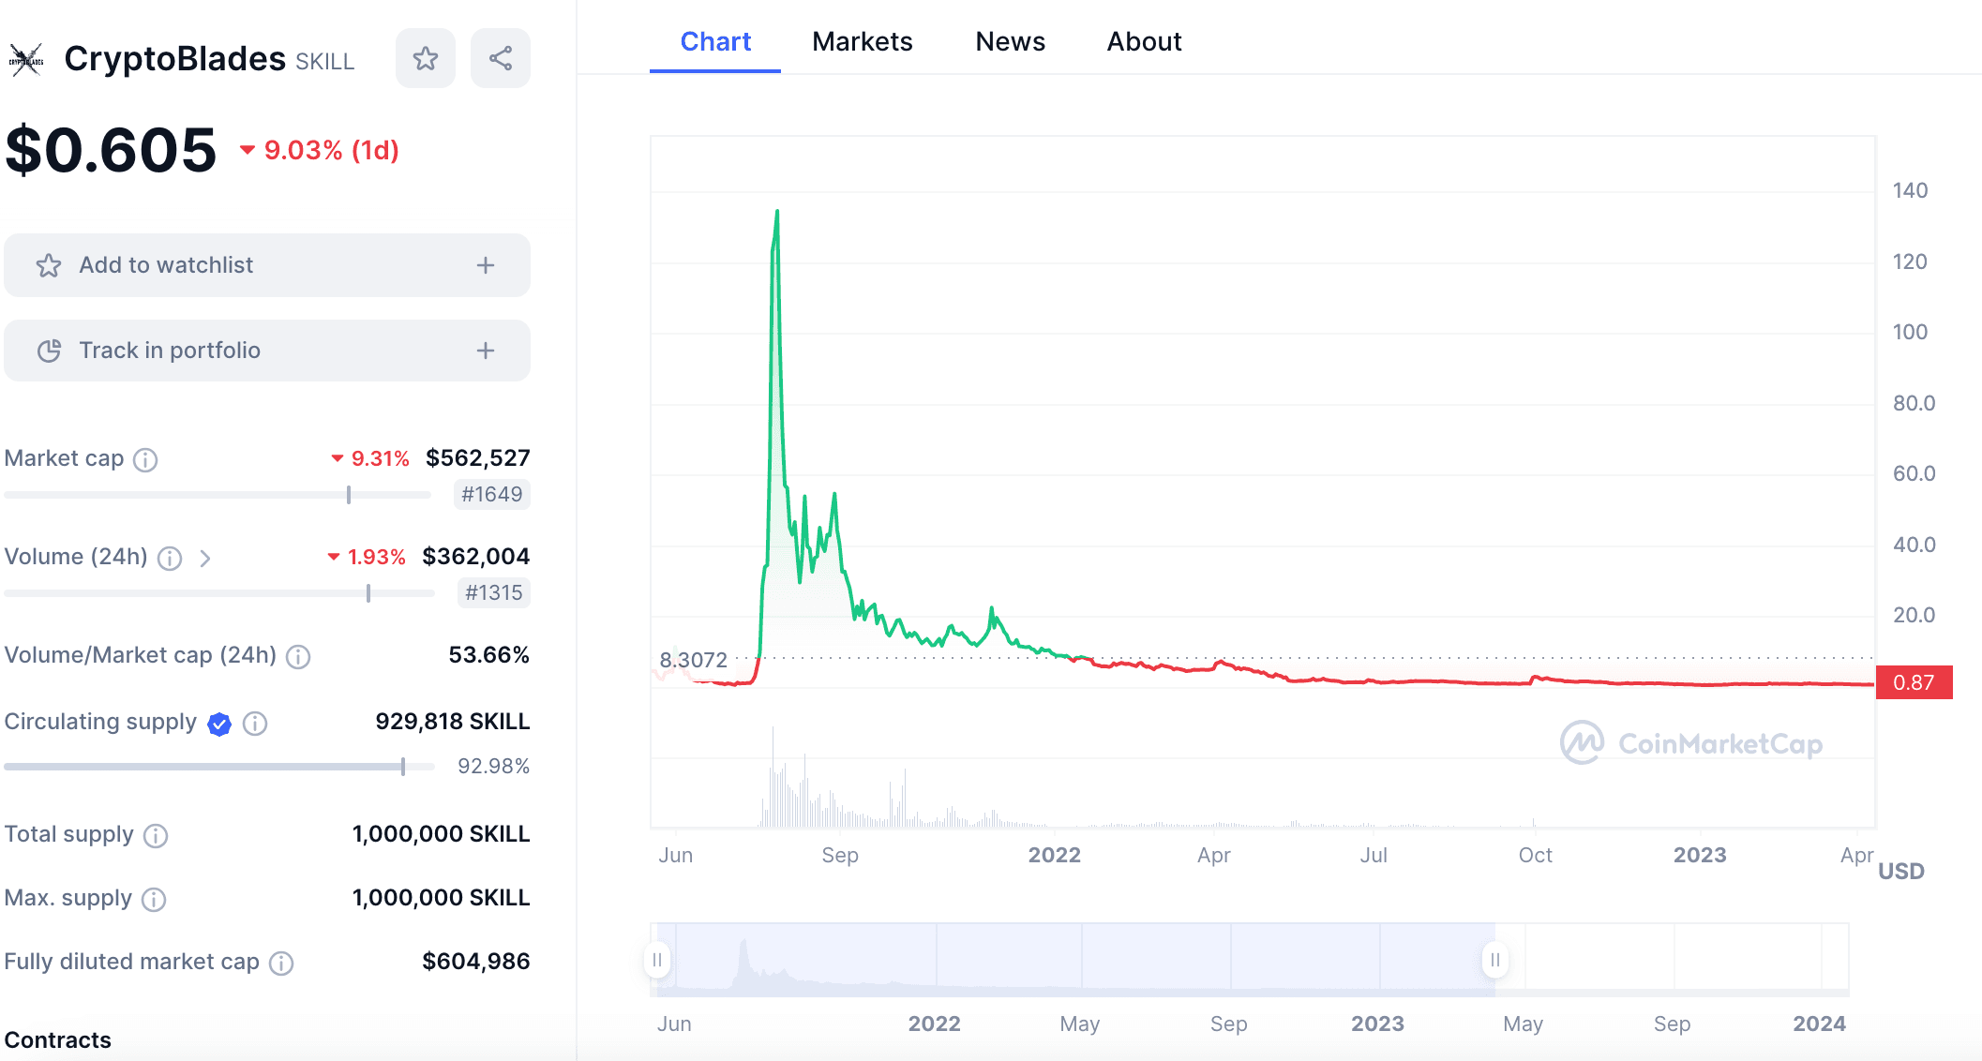Click the Volume (24h) info icon
Screen dimensions: 1982x1061
click(170, 559)
